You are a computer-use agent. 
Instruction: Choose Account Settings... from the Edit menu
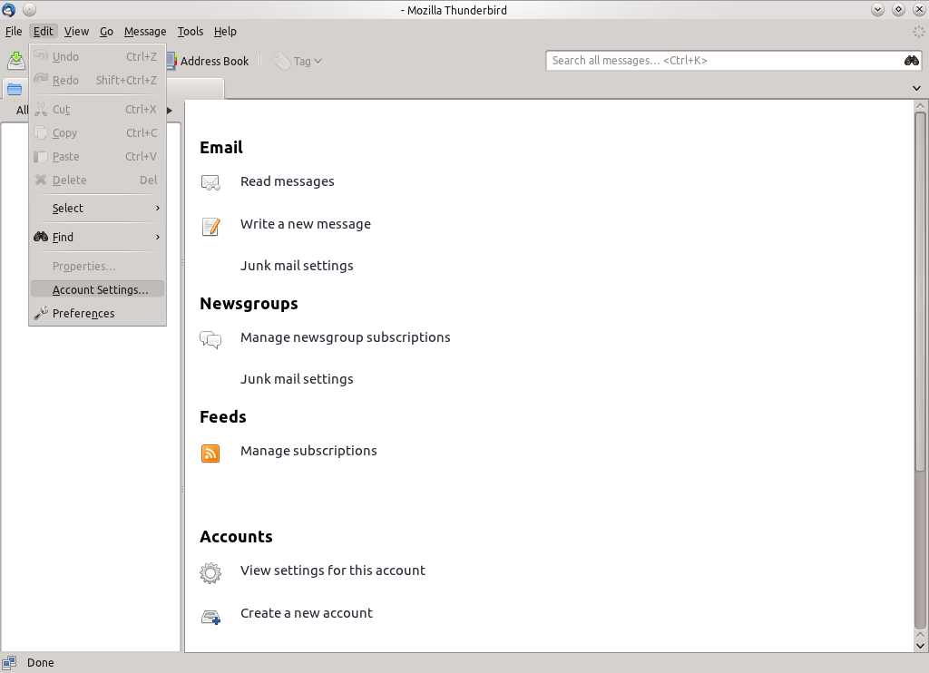[x=98, y=289]
